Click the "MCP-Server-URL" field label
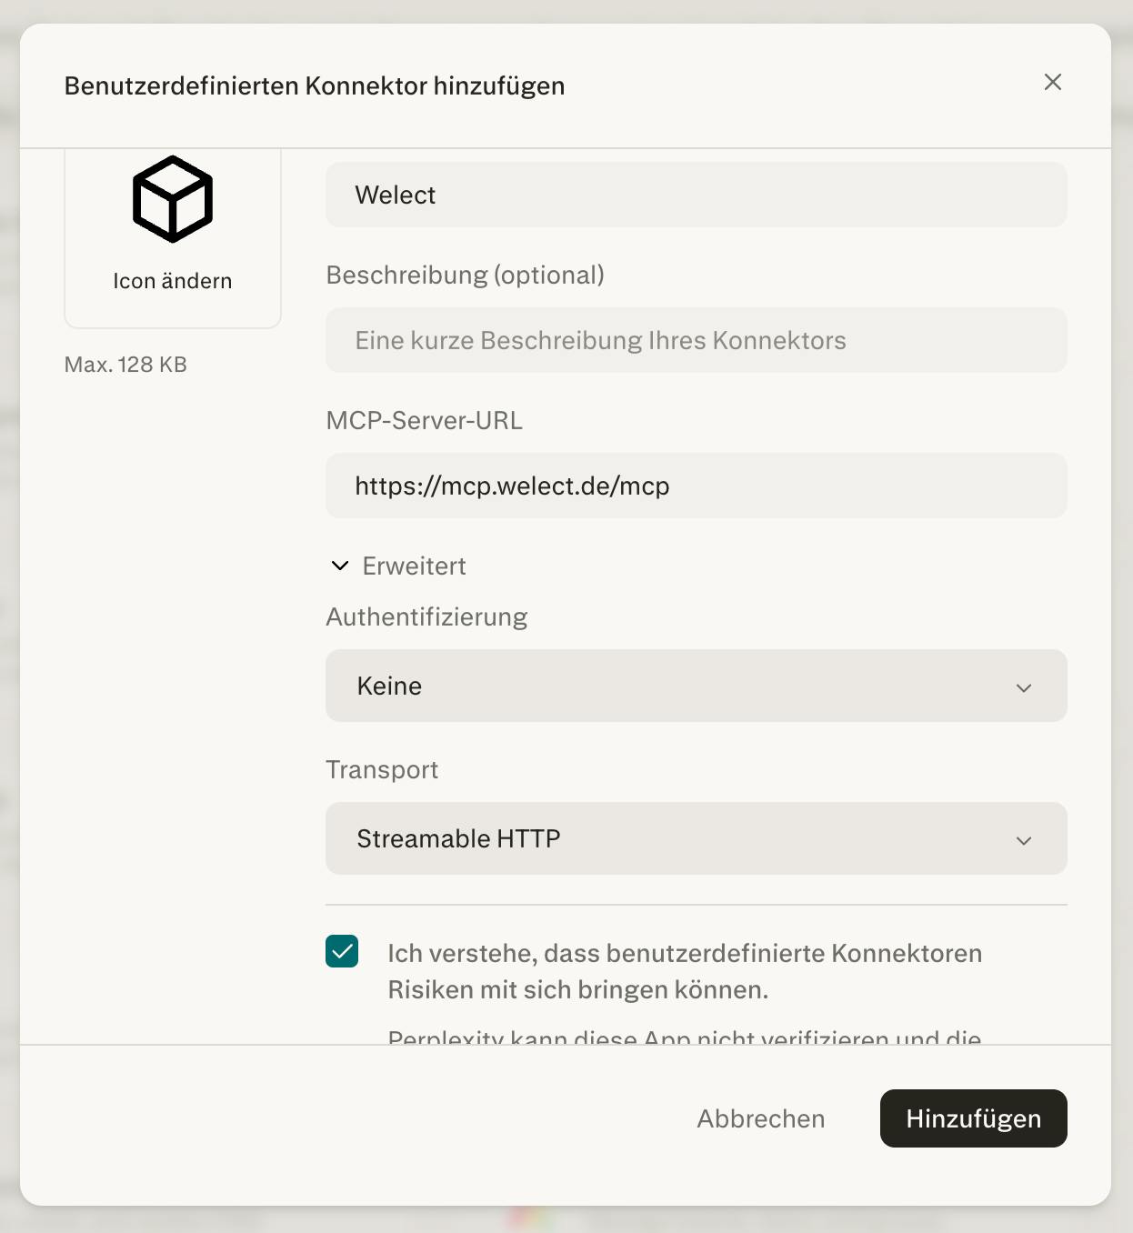The height and width of the screenshot is (1233, 1133). point(424,420)
